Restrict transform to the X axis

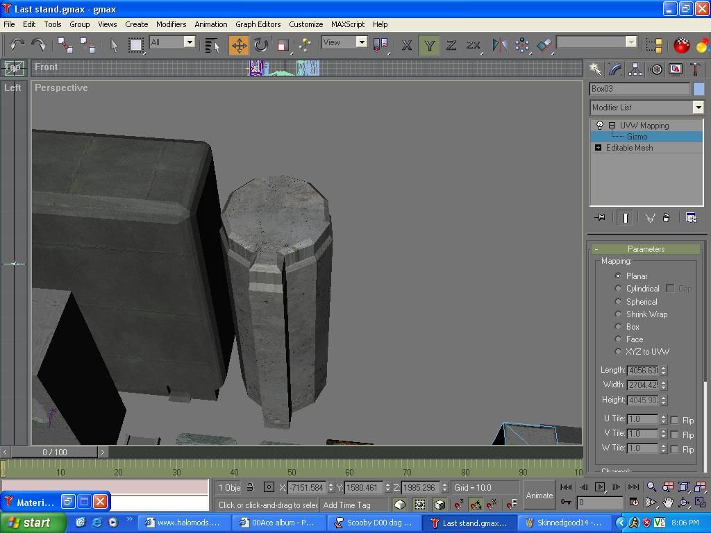tap(407, 45)
